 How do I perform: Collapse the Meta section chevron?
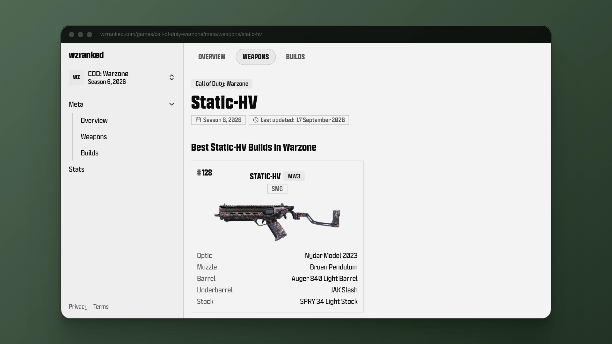click(x=171, y=104)
